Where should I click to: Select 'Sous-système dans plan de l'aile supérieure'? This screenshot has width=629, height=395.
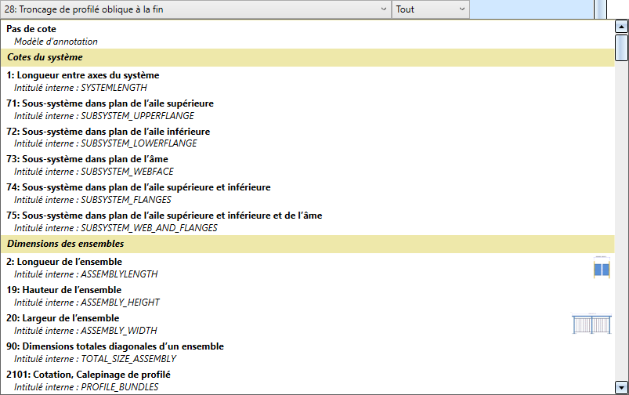(x=110, y=103)
